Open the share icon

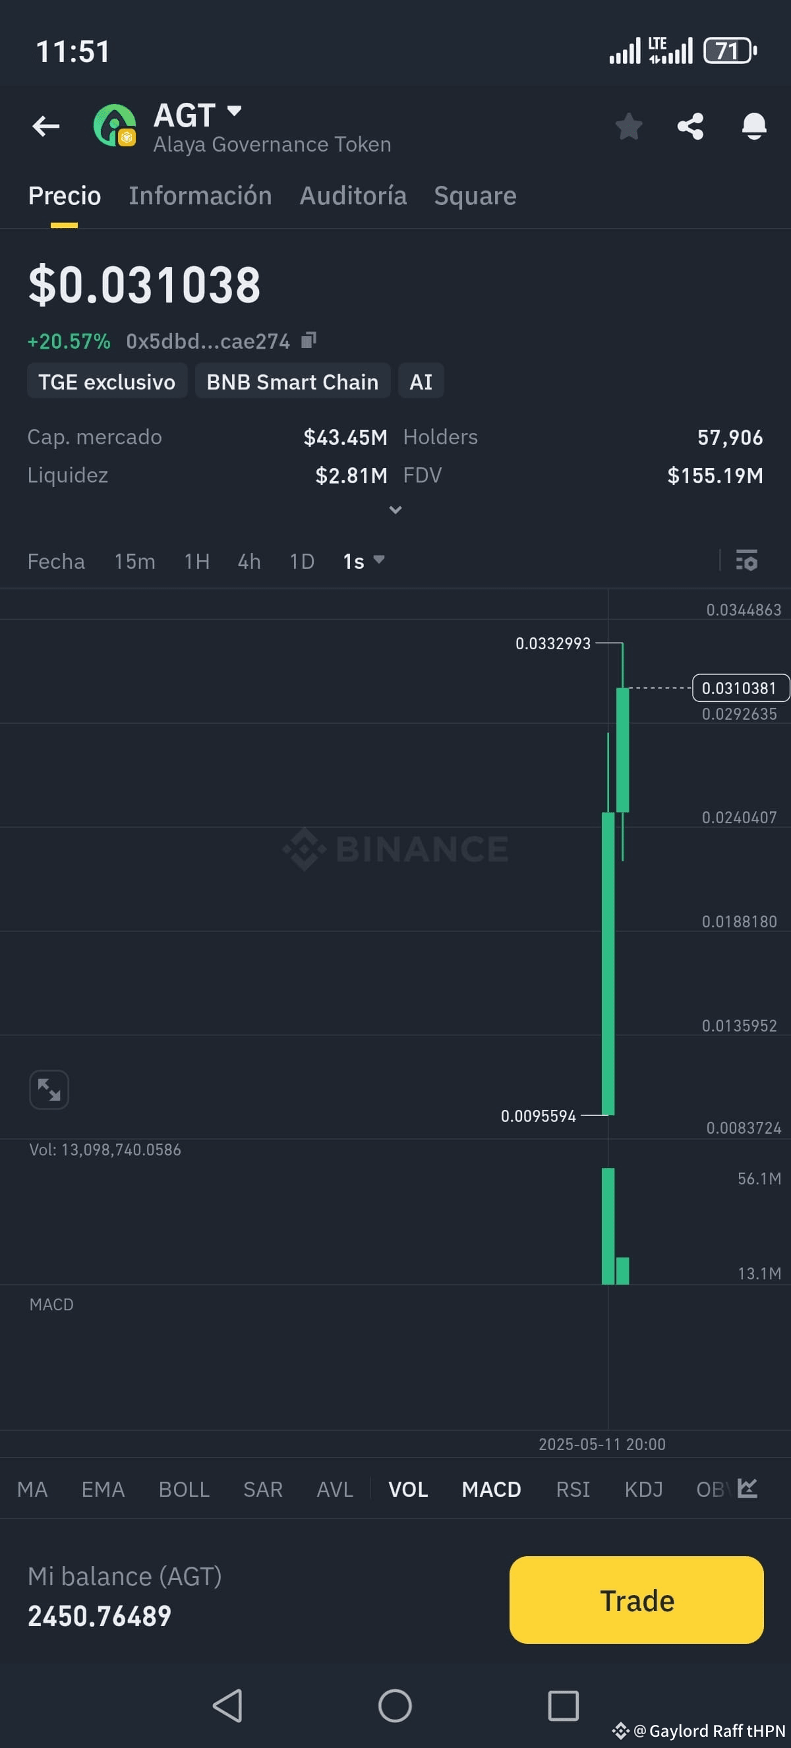(691, 126)
